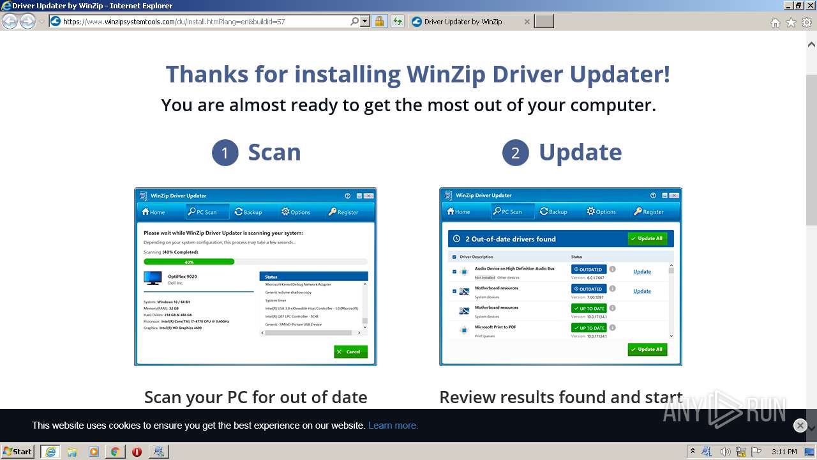Click the Scan step screenshot image
The image size is (817, 460).
(255, 277)
